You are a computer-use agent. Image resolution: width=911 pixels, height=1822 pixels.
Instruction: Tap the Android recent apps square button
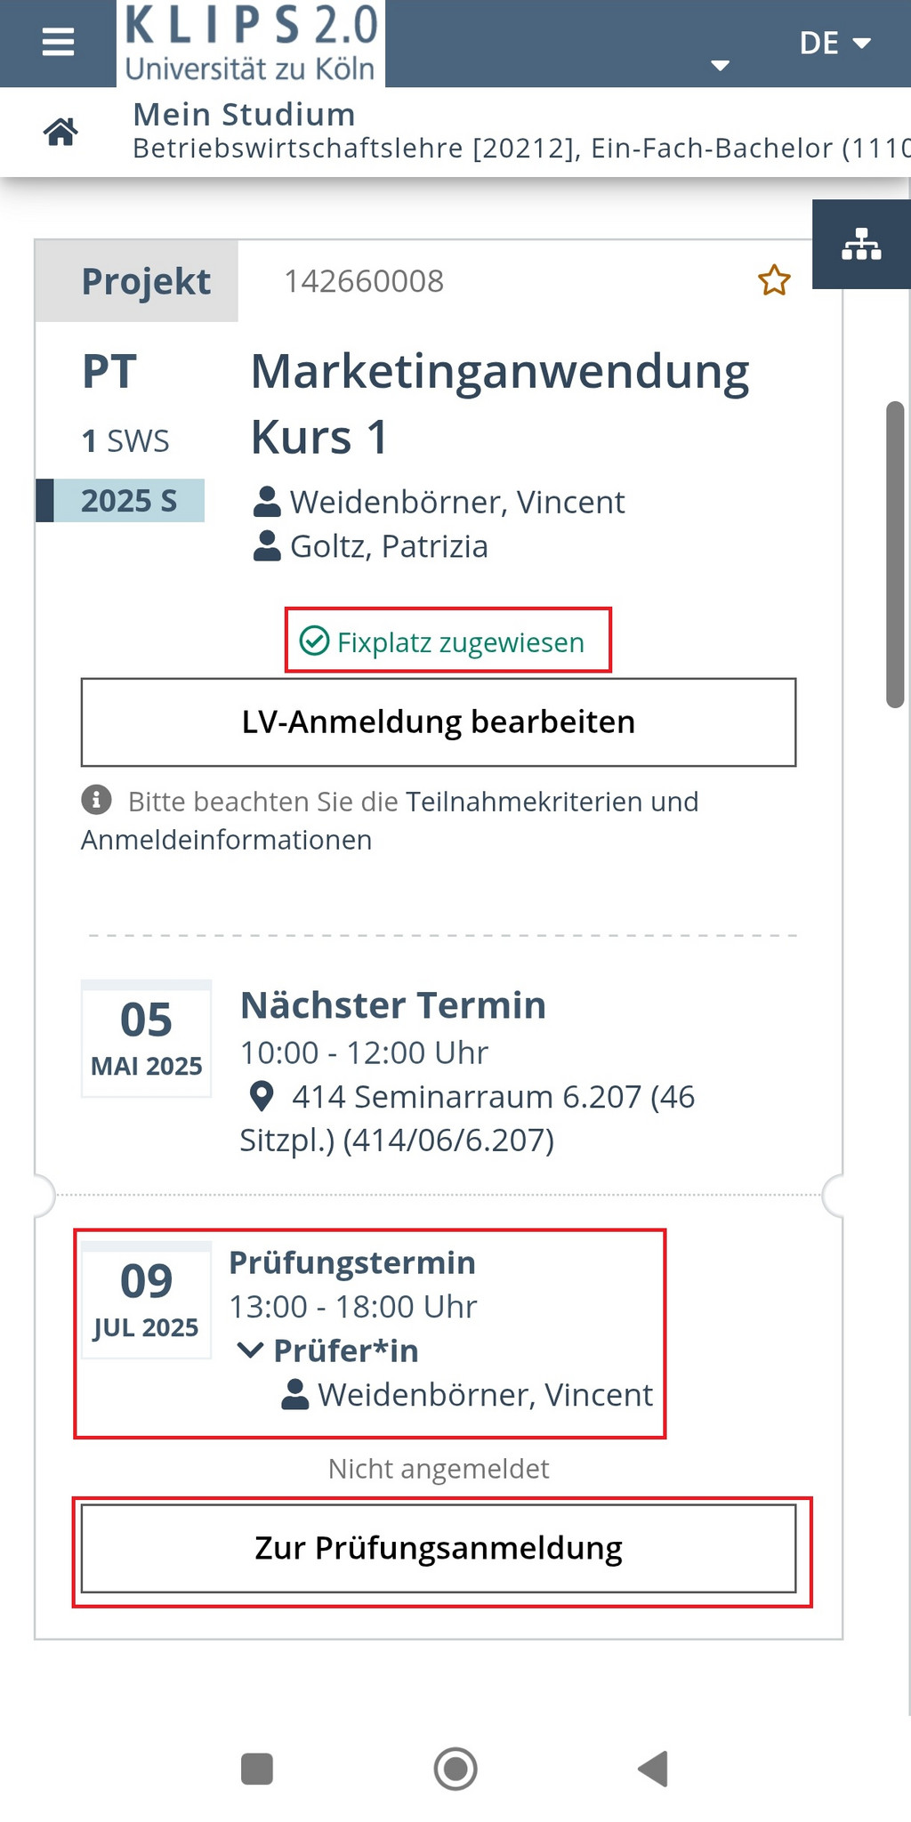click(257, 1769)
